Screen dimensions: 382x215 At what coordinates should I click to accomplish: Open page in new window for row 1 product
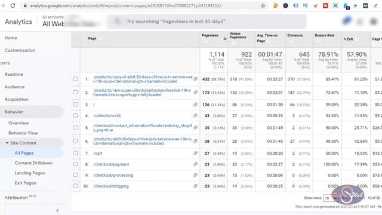[x=195, y=79]
